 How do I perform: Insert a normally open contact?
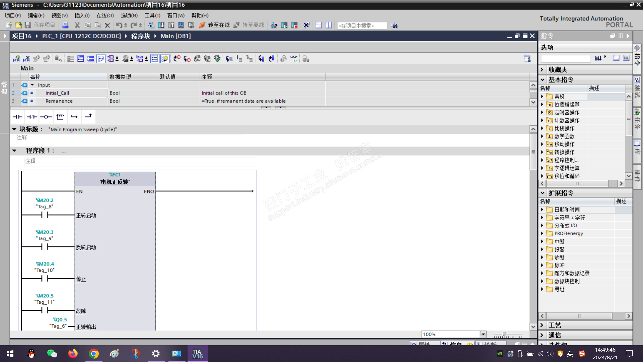tap(17, 117)
